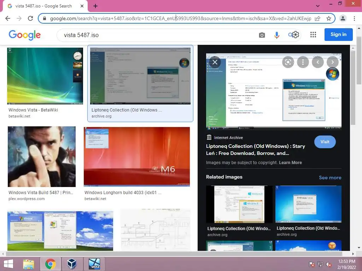This screenshot has width=362, height=271.
Task: Open the Windows 8 related image
Action: [x=239, y=204]
